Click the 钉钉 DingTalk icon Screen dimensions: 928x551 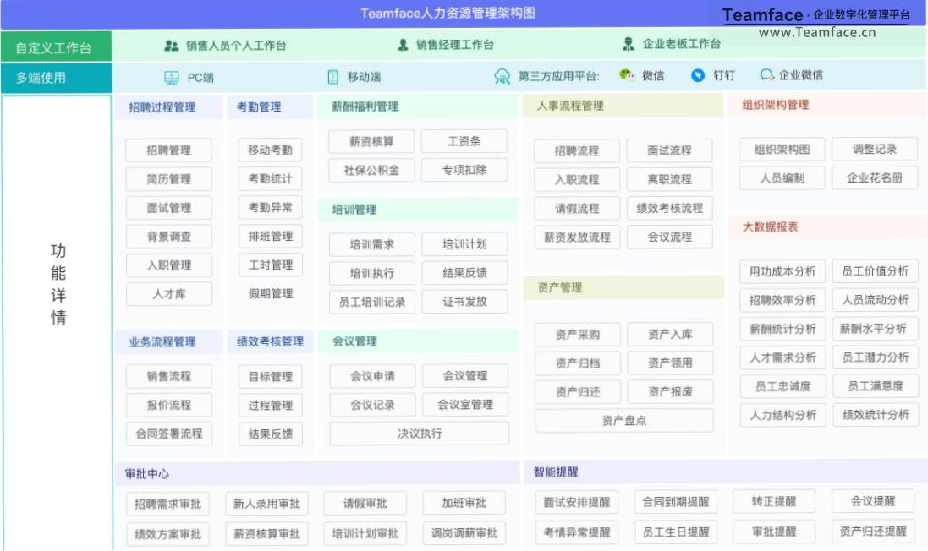pos(699,75)
